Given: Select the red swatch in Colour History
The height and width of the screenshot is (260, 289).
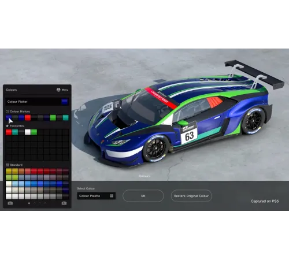Looking at the screenshot, I should click(x=28, y=118).
